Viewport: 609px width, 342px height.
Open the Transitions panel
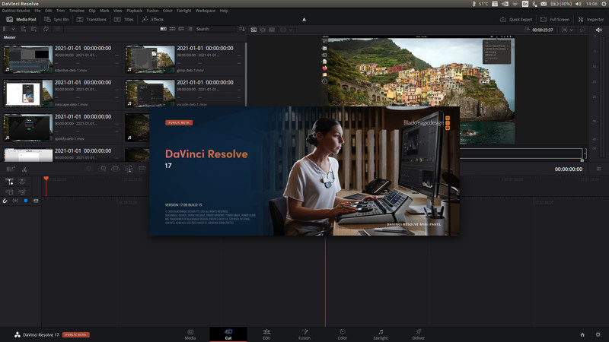(x=91, y=20)
